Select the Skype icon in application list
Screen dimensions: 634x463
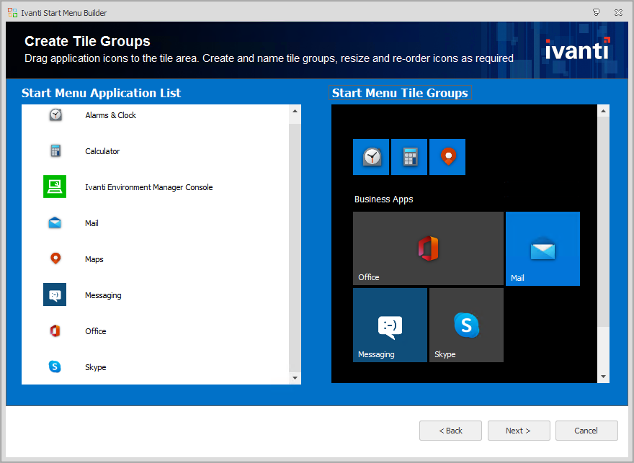[55, 367]
